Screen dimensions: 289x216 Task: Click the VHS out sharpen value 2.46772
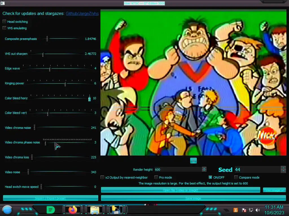tap(91, 54)
